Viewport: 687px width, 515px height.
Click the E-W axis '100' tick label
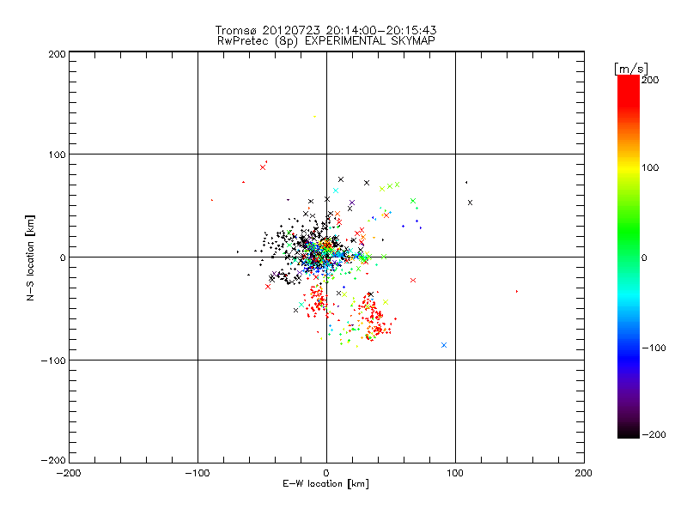(455, 474)
